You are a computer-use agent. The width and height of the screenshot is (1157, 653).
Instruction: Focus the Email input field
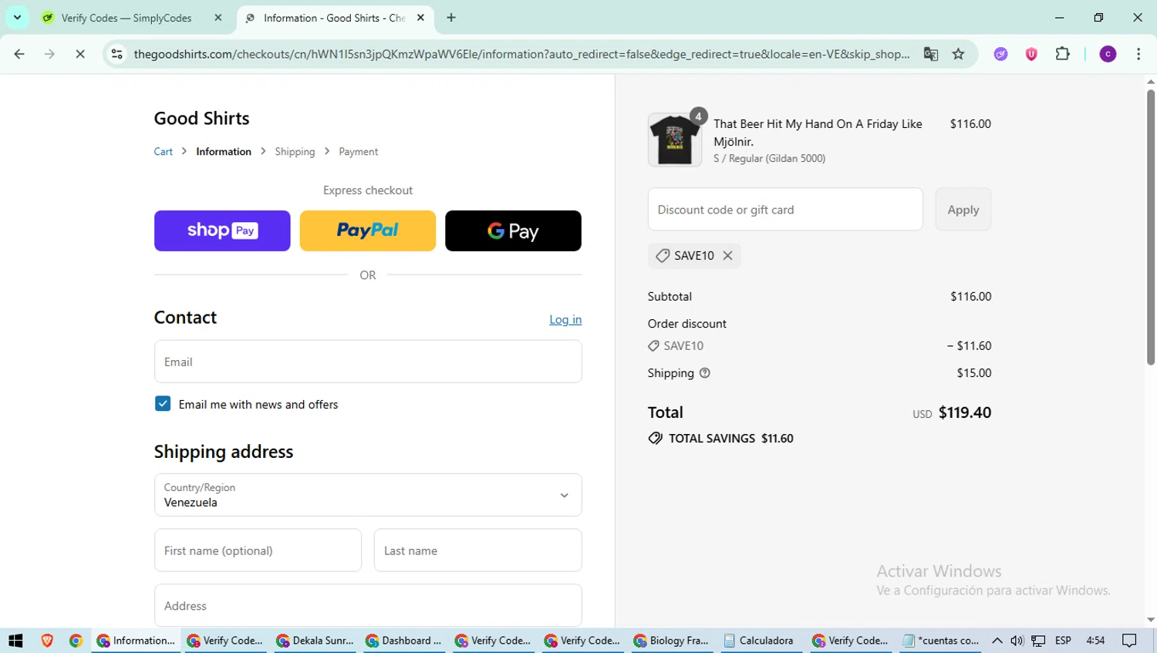tap(368, 362)
